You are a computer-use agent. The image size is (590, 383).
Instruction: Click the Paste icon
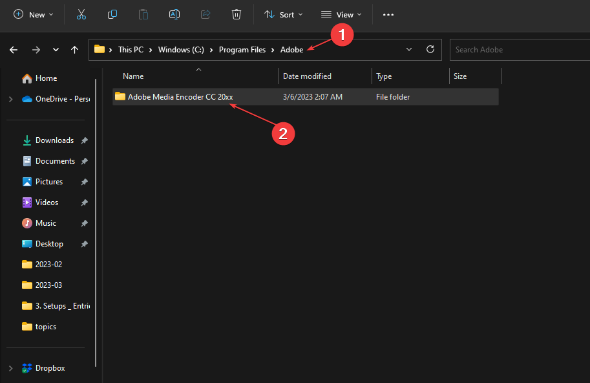coord(143,14)
